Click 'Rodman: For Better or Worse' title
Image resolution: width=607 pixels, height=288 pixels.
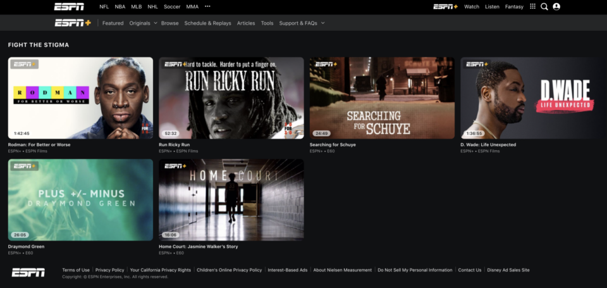39,144
